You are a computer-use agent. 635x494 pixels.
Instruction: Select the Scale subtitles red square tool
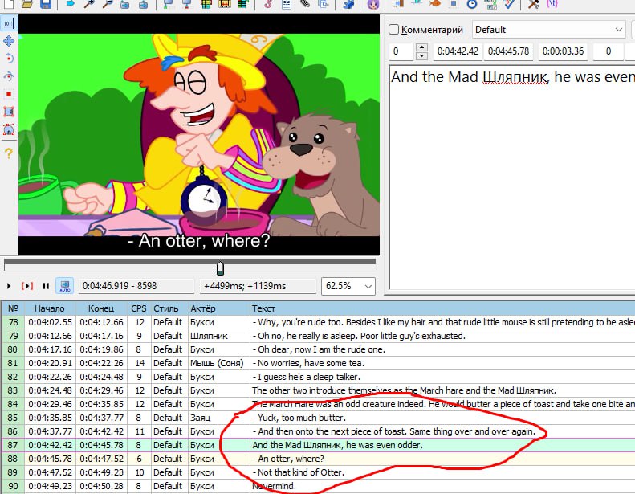(x=9, y=94)
